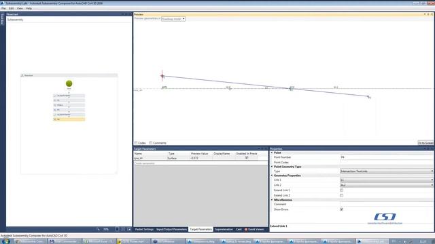This screenshot has height=244, width=435.
Task: Collapse the Point section in Properties
Action: [272, 152]
